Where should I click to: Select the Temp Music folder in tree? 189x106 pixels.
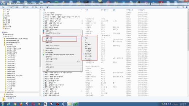(x=10, y=90)
